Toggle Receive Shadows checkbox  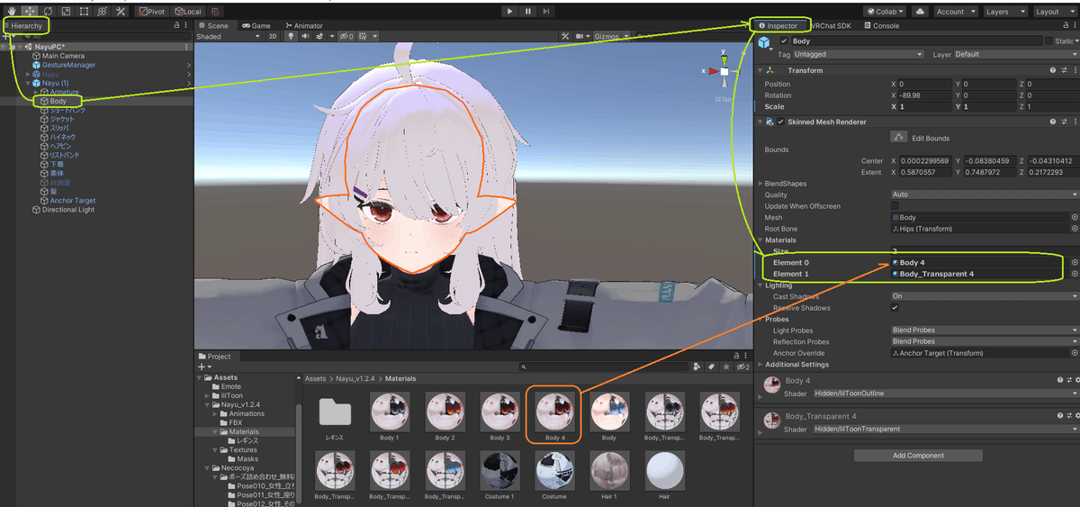[895, 307]
